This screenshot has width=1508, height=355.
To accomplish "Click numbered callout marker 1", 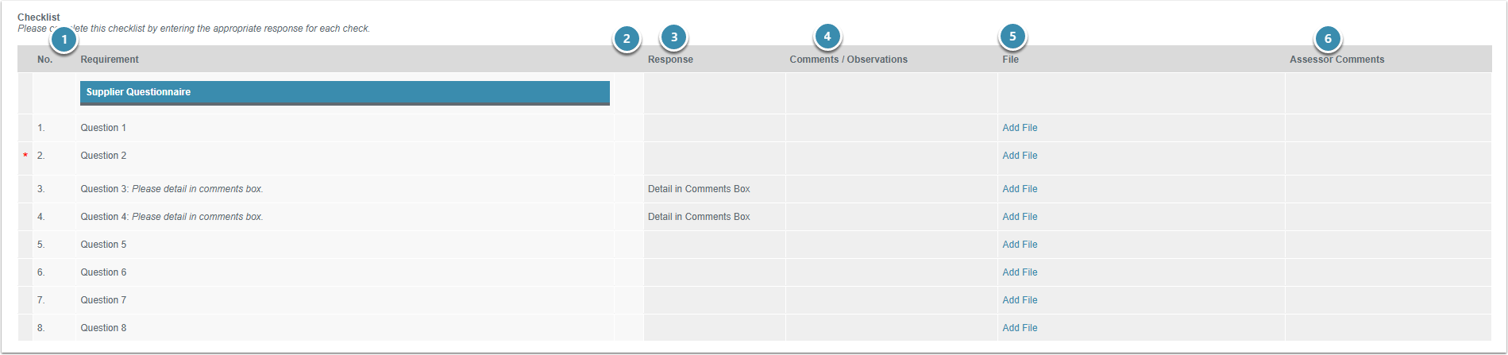I will (64, 40).
